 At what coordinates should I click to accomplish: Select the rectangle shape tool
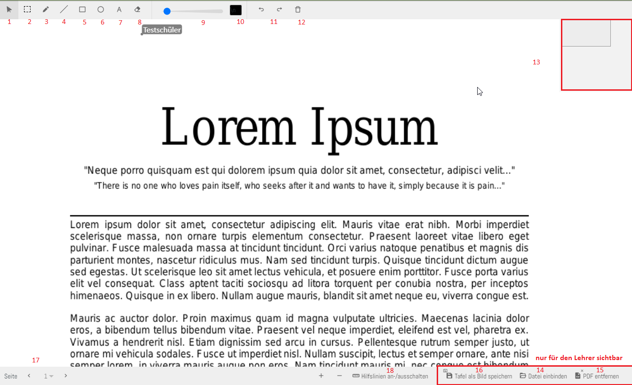(82, 9)
